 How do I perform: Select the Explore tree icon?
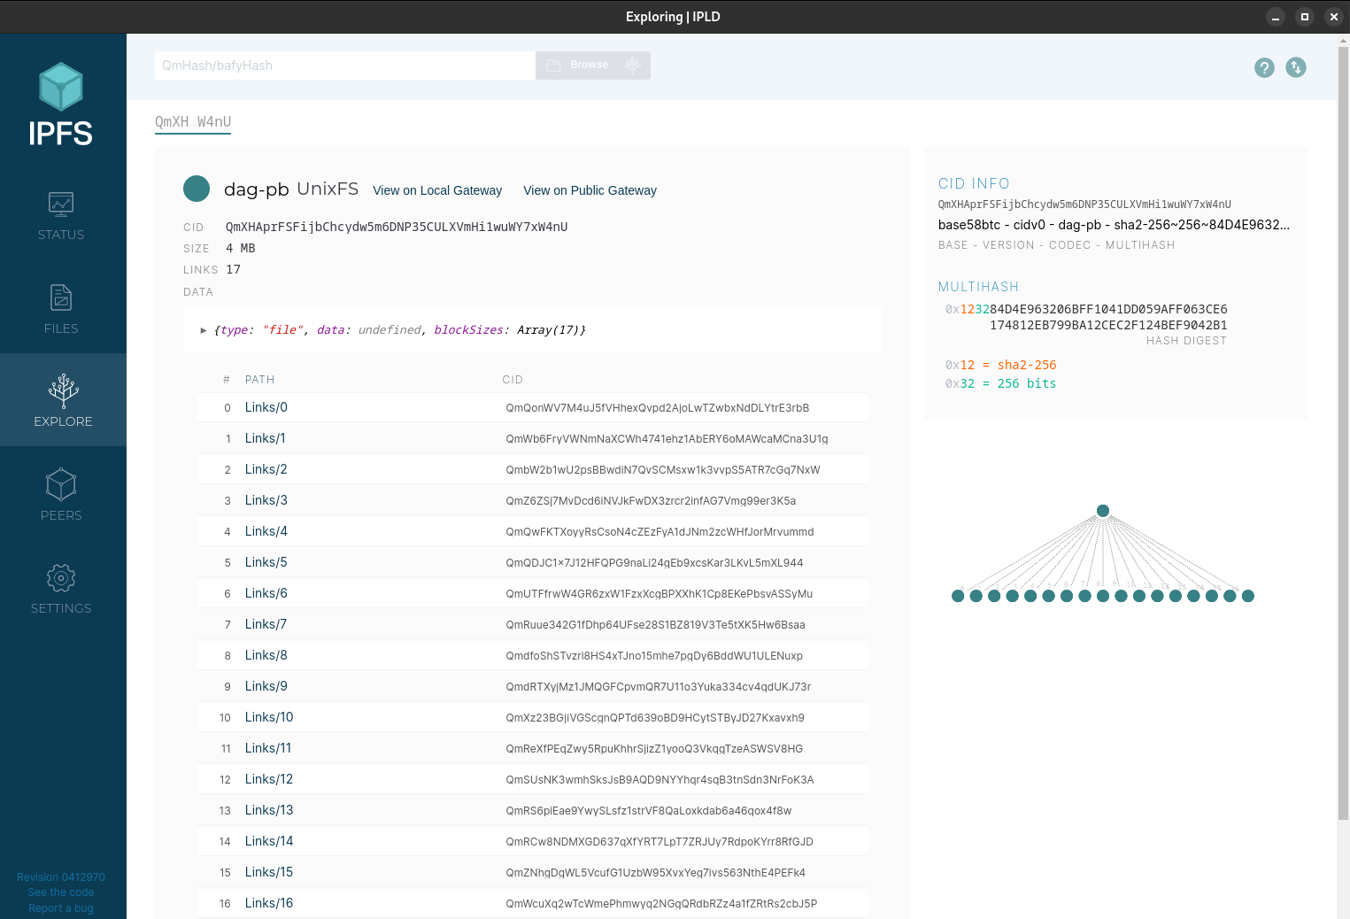pyautogui.click(x=63, y=391)
